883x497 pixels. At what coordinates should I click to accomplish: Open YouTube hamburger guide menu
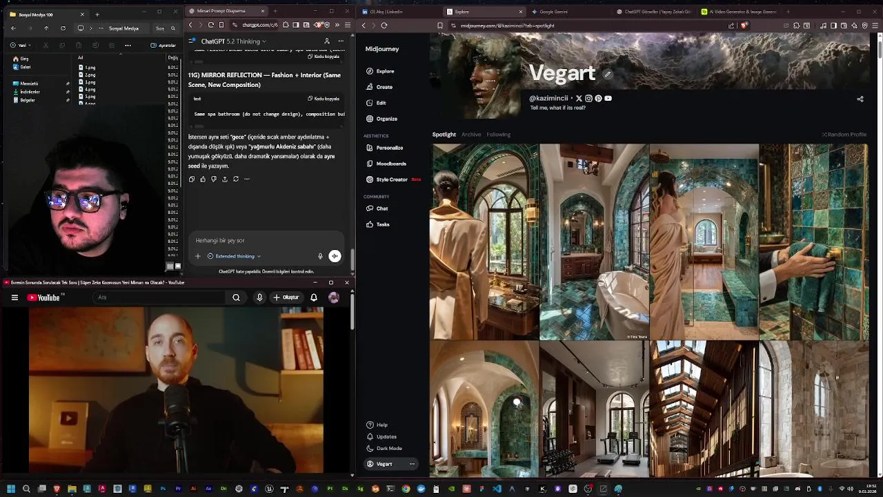click(x=14, y=298)
